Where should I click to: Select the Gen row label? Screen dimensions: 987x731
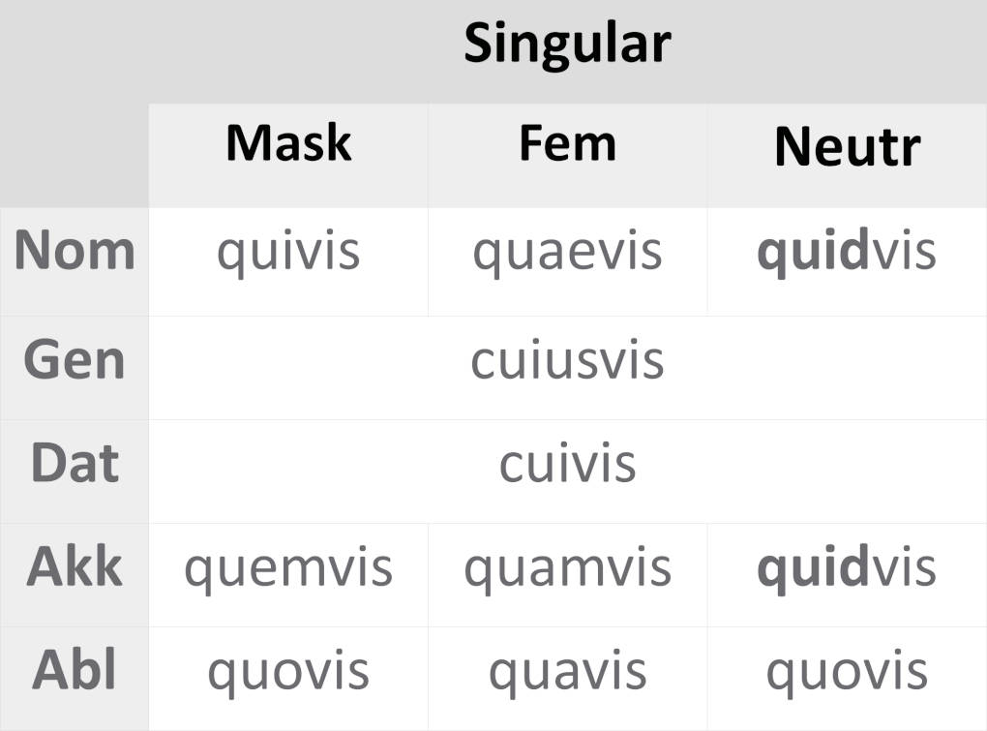pos(75,360)
